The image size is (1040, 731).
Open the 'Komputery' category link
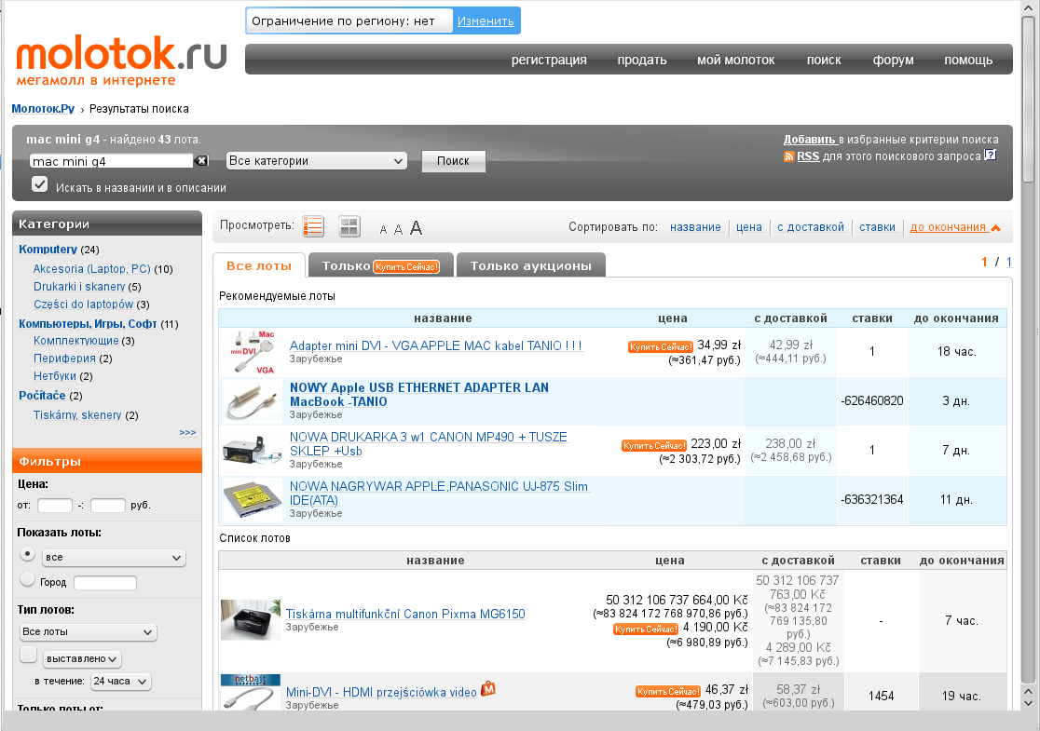point(48,250)
